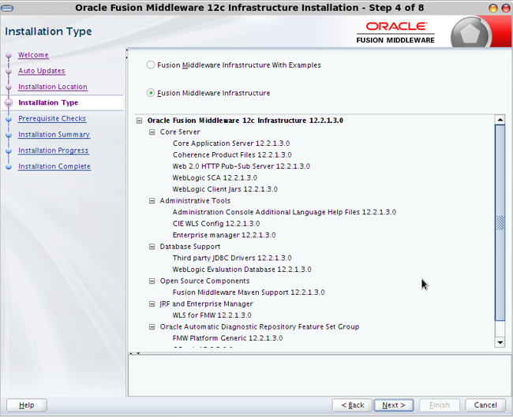513x417 pixels.
Task: Click the Installation Type current step marker
Action: [9, 103]
